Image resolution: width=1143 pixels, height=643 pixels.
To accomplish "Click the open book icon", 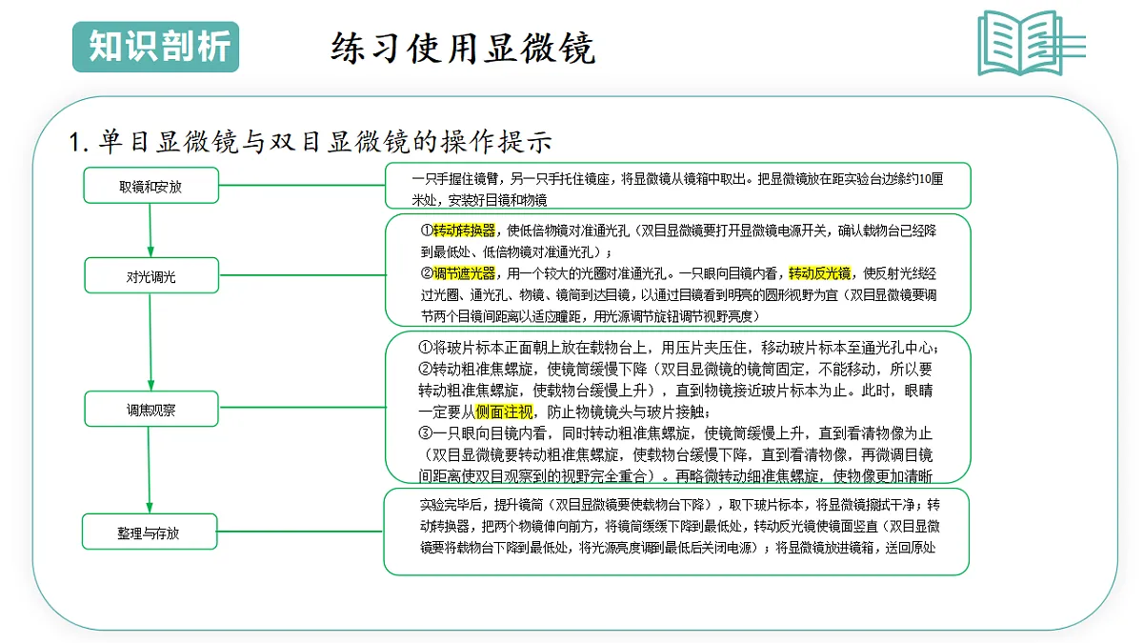I will (1032, 43).
